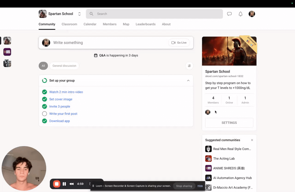
Task: Click the unchecked first post circle
Action: click(44, 114)
